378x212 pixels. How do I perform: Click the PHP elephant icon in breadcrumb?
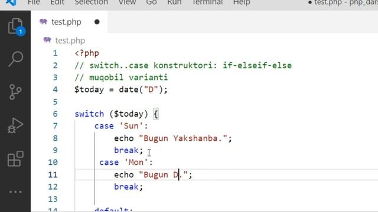click(47, 40)
